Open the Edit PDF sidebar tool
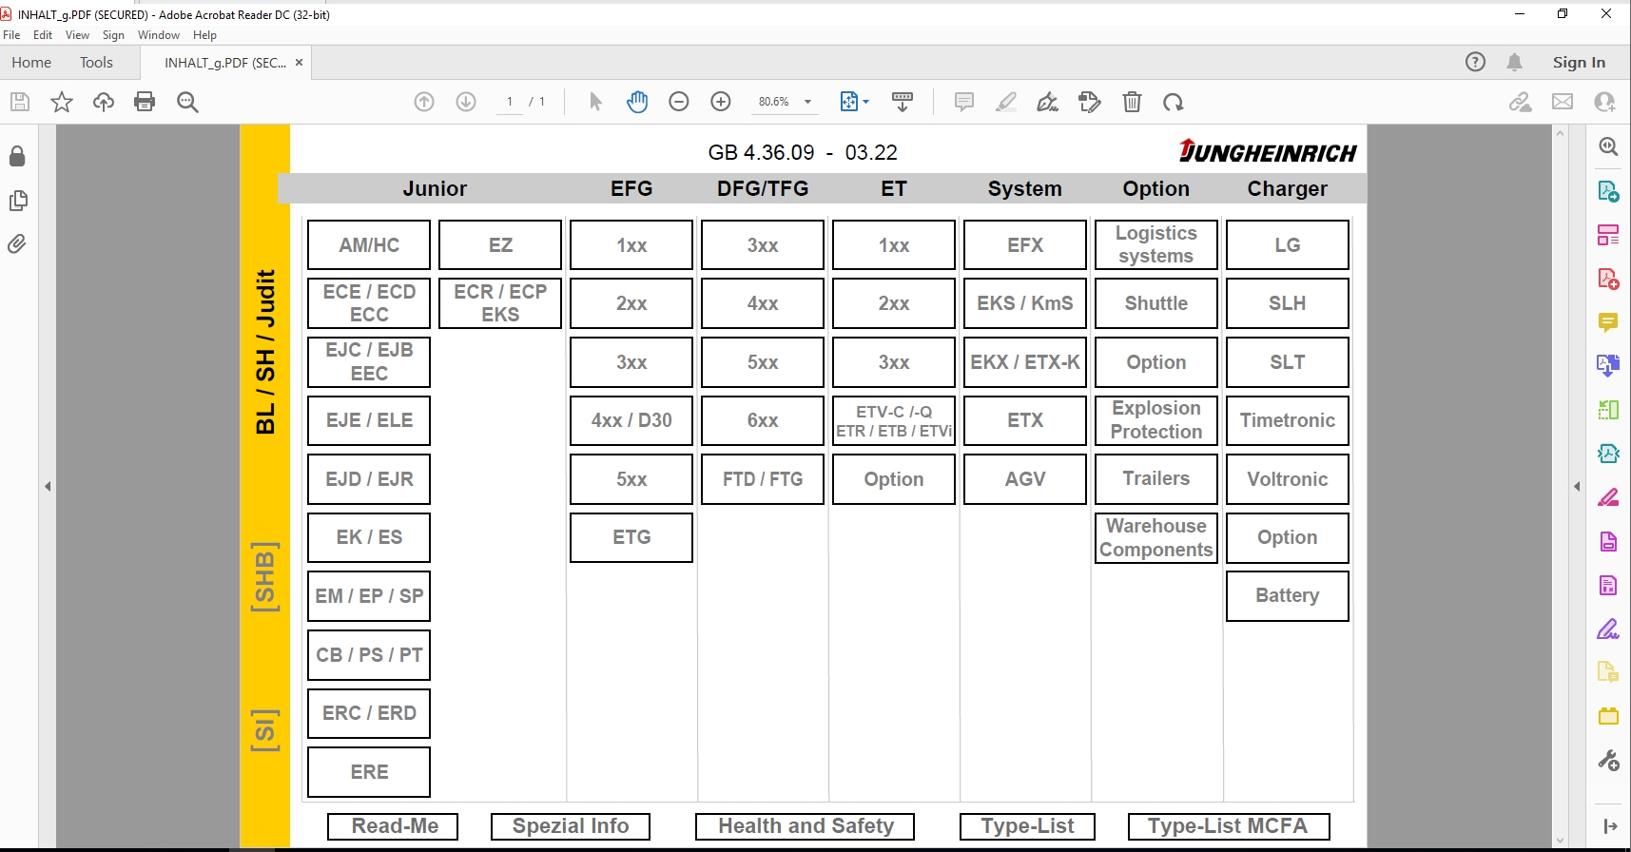 pos(1608,235)
